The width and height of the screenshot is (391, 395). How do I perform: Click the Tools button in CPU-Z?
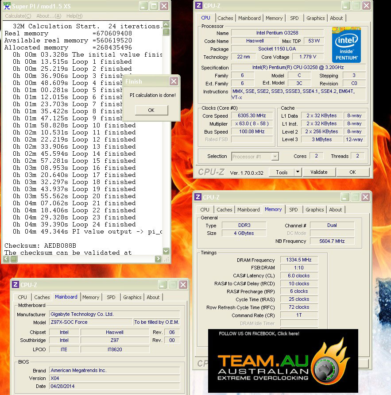(282, 173)
